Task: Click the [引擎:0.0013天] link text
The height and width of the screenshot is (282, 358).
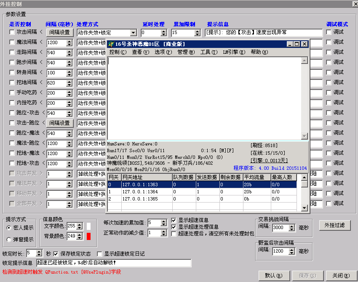Action: click(x=269, y=161)
